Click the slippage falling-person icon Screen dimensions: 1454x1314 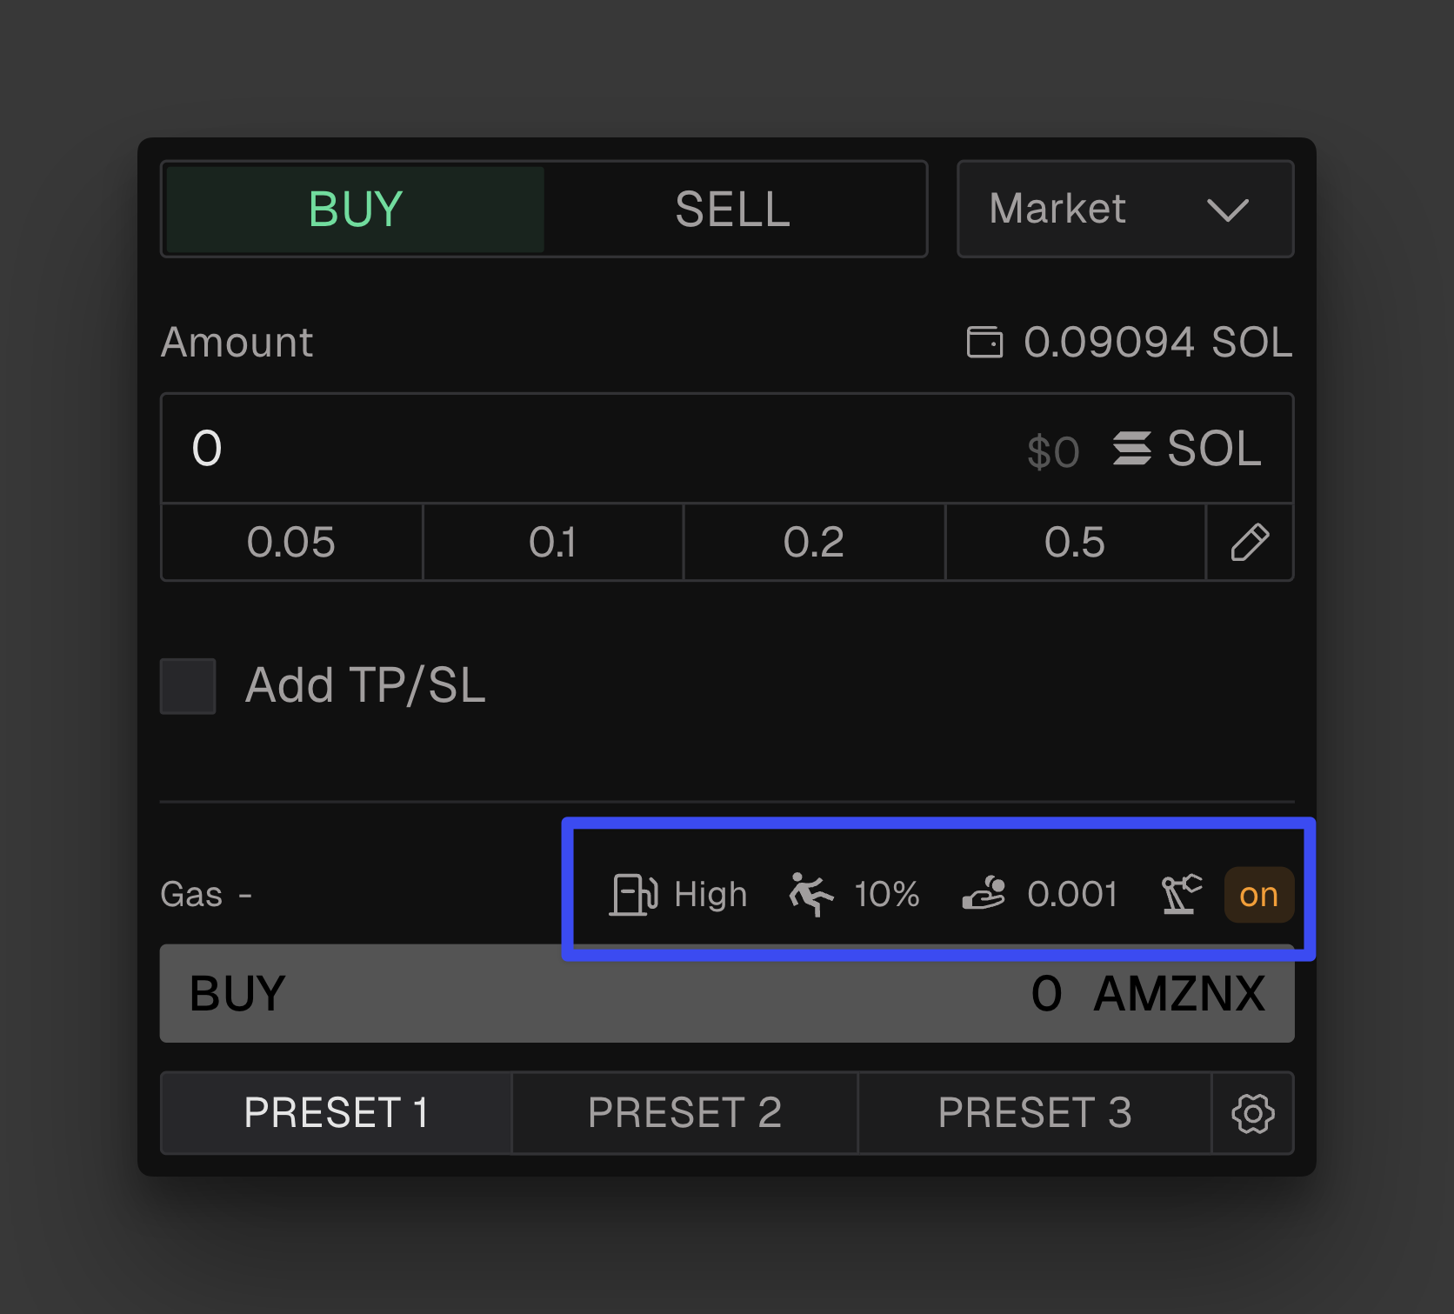(810, 895)
